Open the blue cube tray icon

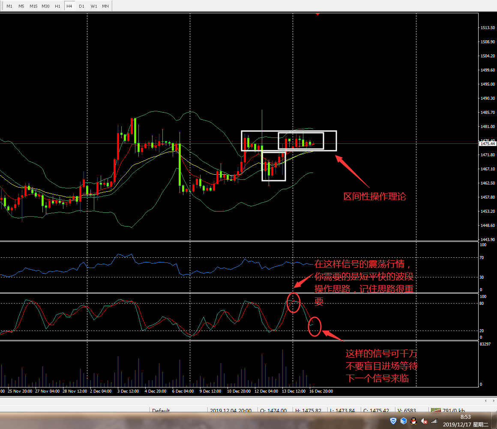[x=403, y=421]
